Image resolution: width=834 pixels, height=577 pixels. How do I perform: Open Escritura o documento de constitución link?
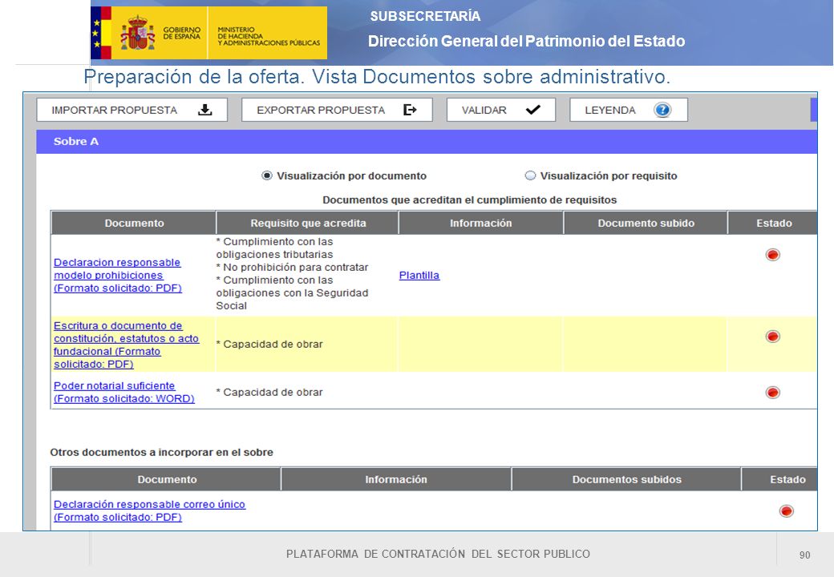point(126,345)
